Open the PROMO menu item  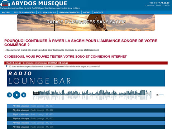point(87,13)
